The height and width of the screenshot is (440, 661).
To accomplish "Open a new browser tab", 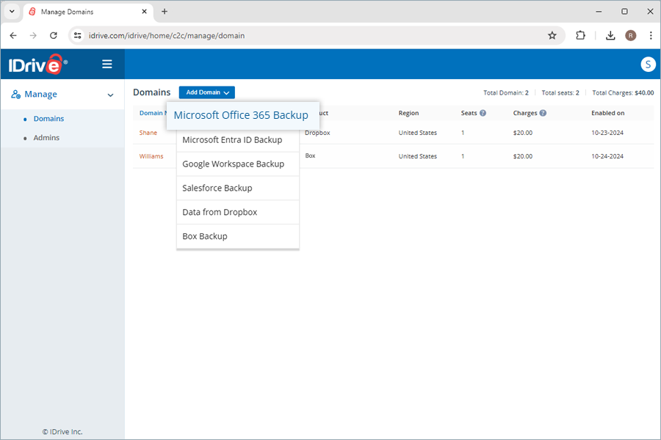I will tap(165, 12).
